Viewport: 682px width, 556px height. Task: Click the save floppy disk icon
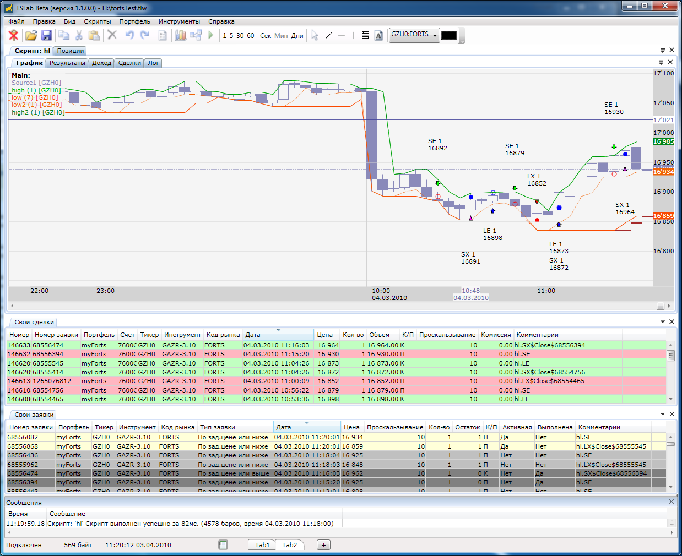(46, 35)
